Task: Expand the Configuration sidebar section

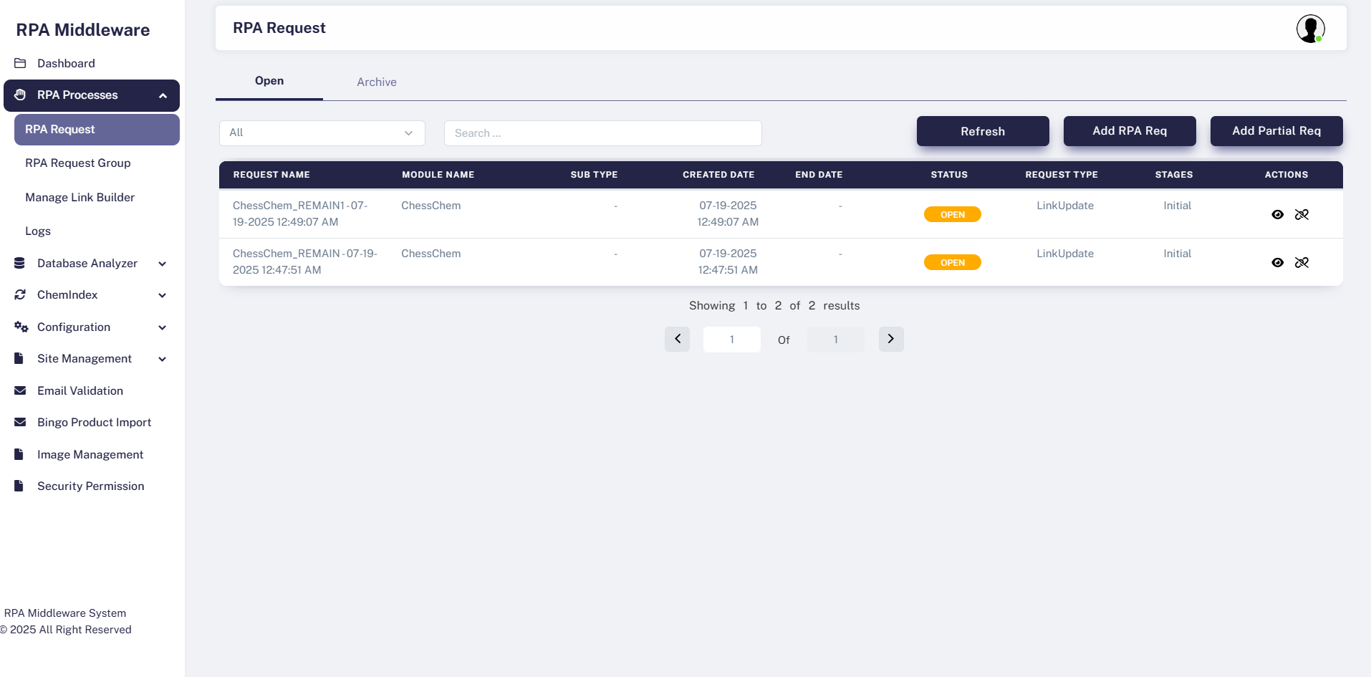Action: coord(163,327)
